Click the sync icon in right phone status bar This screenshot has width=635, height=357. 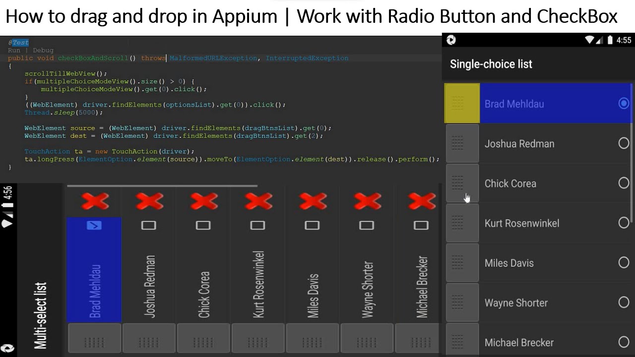(451, 40)
